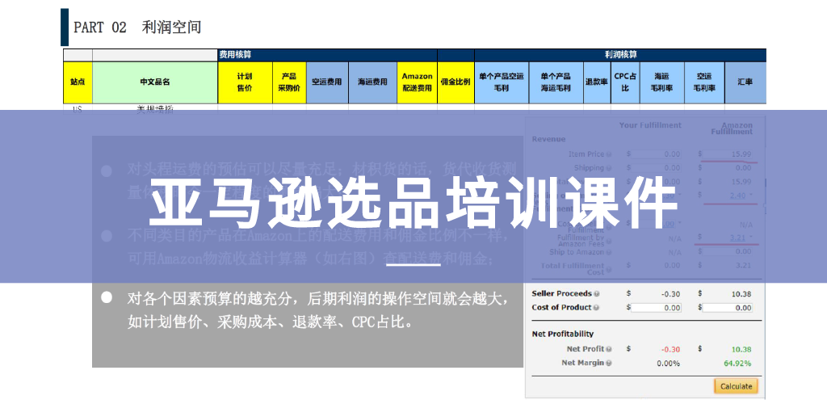Open help icon beside Ship to Amazon

pyautogui.click(x=609, y=253)
